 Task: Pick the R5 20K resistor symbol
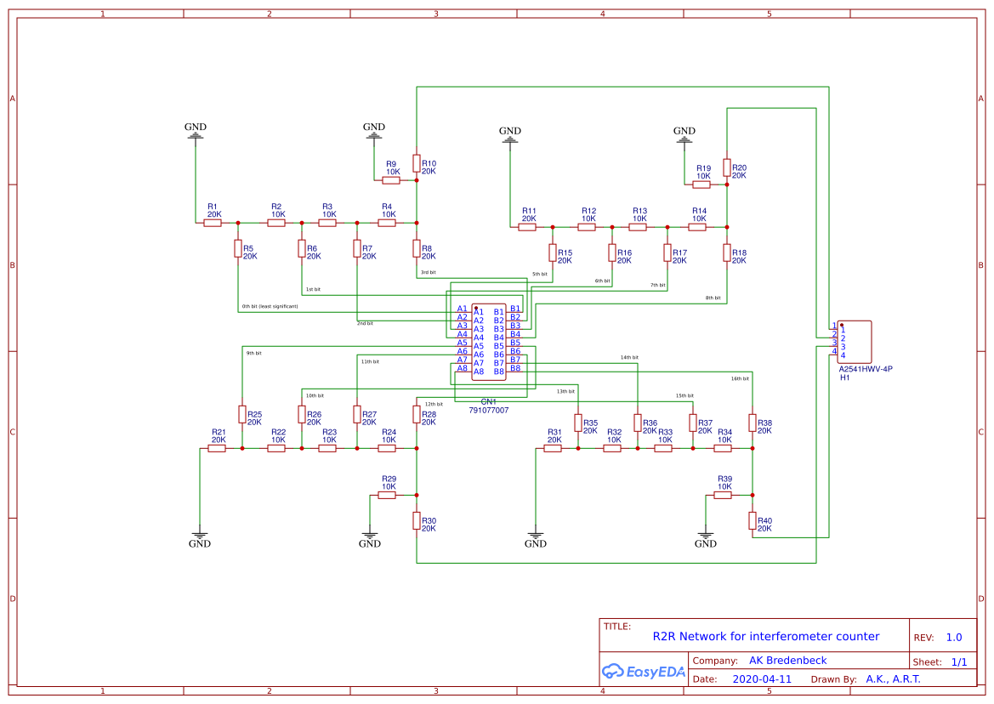[238, 248]
